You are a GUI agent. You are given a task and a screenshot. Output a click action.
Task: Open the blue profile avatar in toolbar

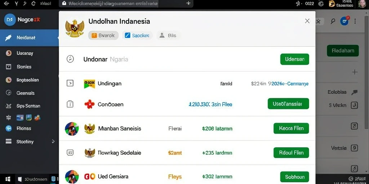(x=344, y=21)
